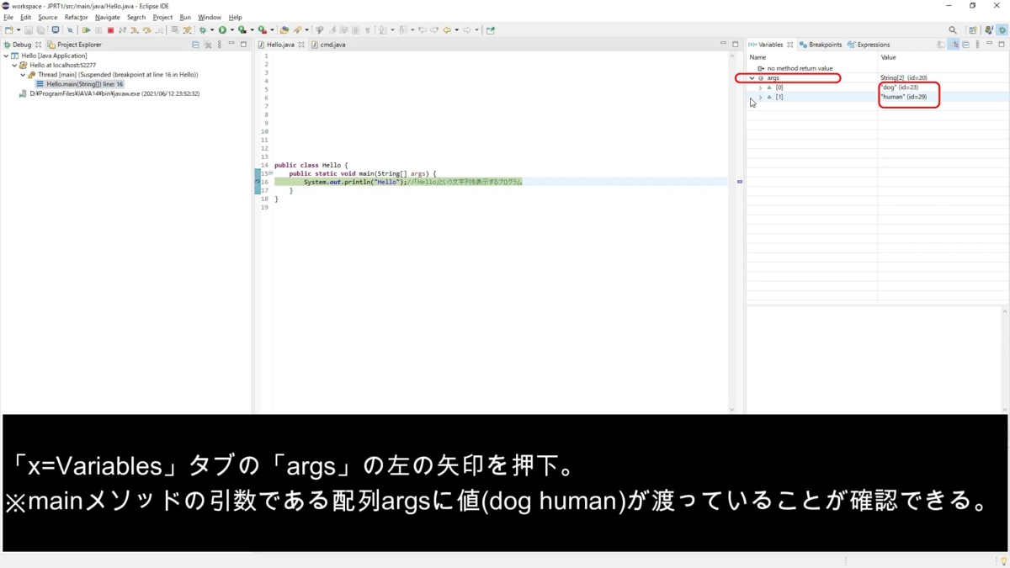Click the back navigation arrow in toolbar
The height and width of the screenshot is (568, 1010).
(447, 30)
